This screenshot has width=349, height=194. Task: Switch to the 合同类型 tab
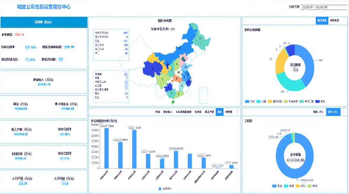pyautogui.click(x=334, y=21)
